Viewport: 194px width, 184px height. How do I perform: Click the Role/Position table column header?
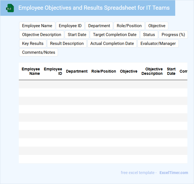click(104, 71)
